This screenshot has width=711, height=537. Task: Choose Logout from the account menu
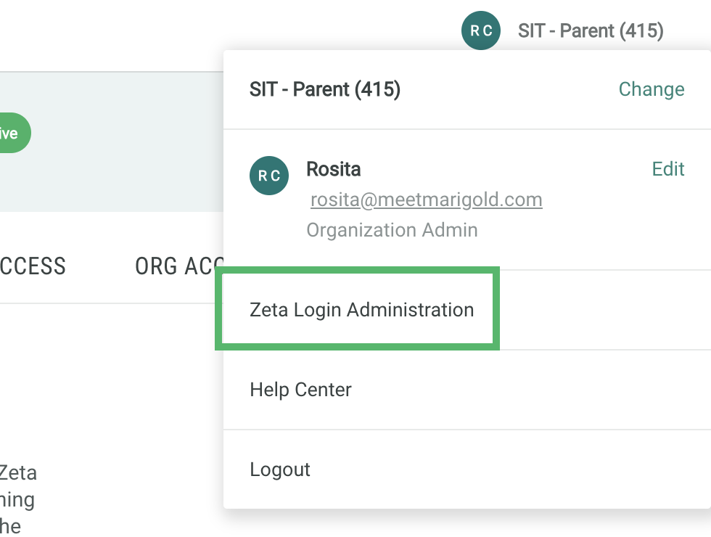click(280, 470)
